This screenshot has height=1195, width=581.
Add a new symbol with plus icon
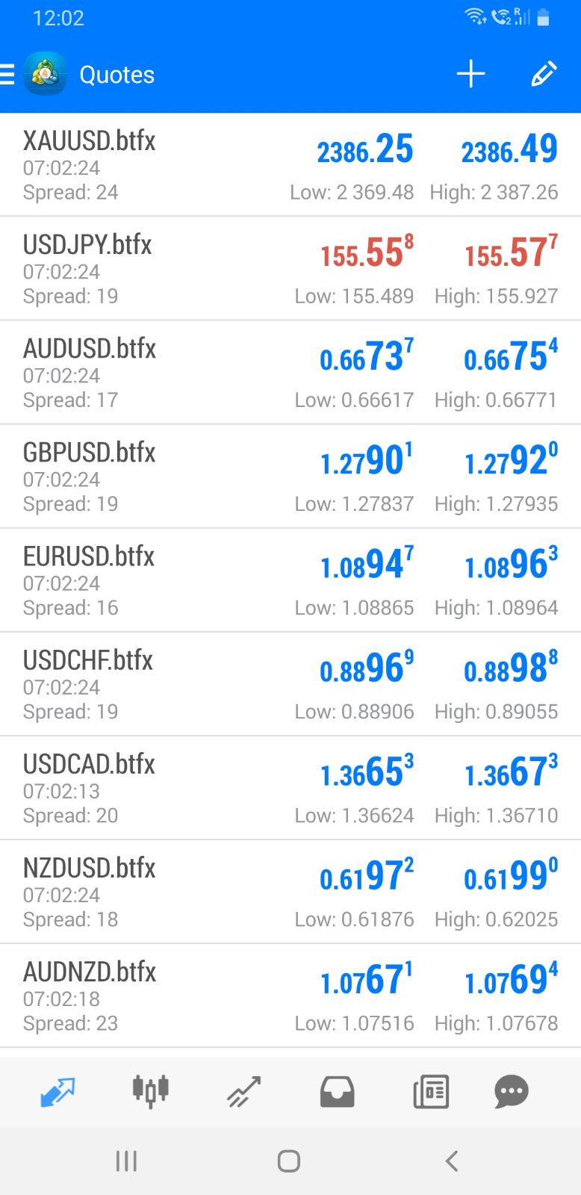pyautogui.click(x=470, y=74)
